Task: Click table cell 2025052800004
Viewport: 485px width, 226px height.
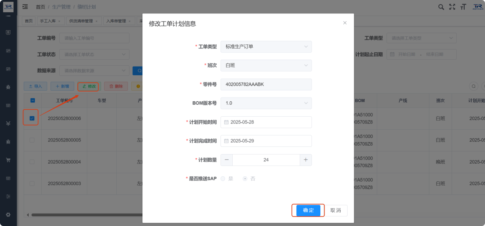Action: 64,162
